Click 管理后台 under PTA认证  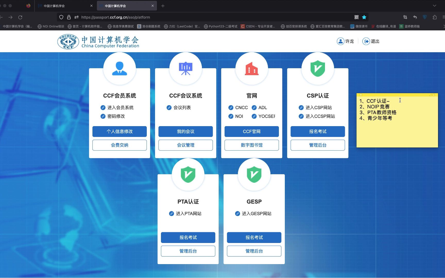[188, 251]
